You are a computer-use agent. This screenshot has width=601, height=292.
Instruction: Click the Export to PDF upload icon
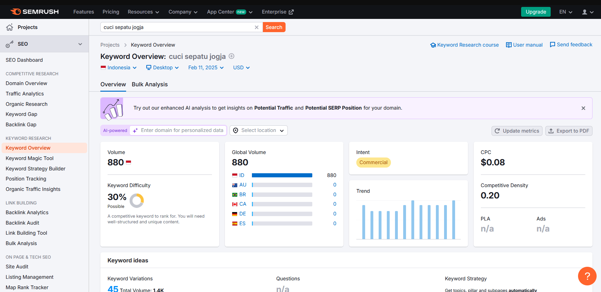tap(551, 131)
